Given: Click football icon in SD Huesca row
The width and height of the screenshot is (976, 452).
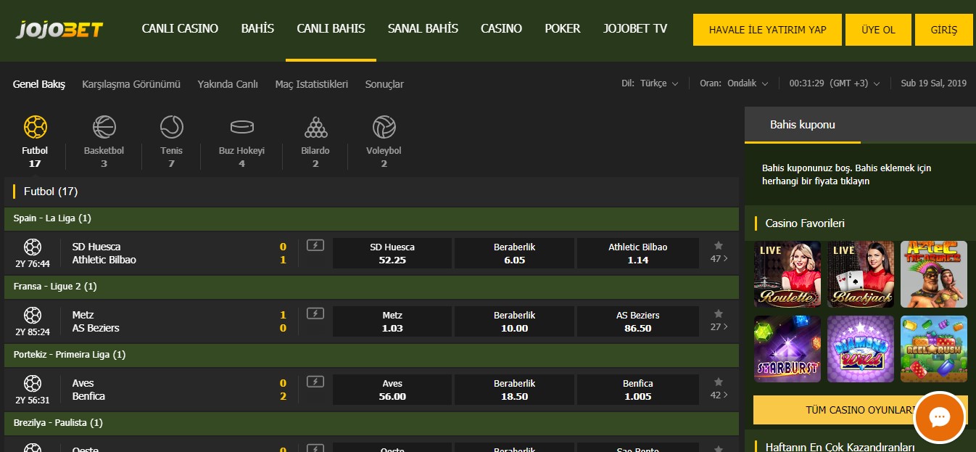Looking at the screenshot, I should (x=33, y=247).
